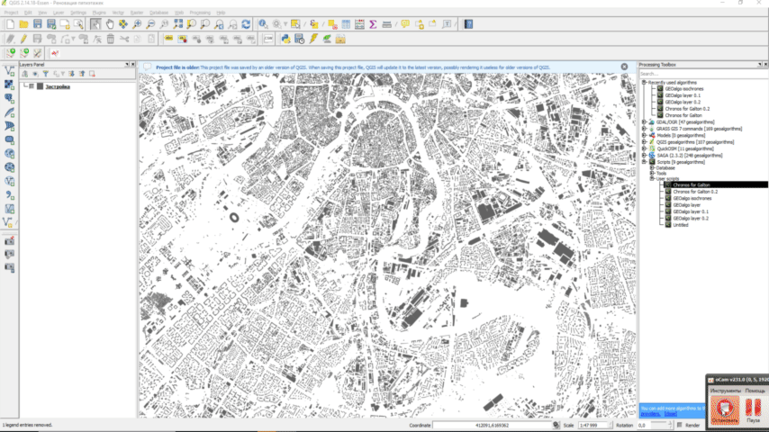Image resolution: width=769 pixels, height=432 pixels.
Task: Toggle the Render checkbox in status bar
Action: (x=679, y=425)
